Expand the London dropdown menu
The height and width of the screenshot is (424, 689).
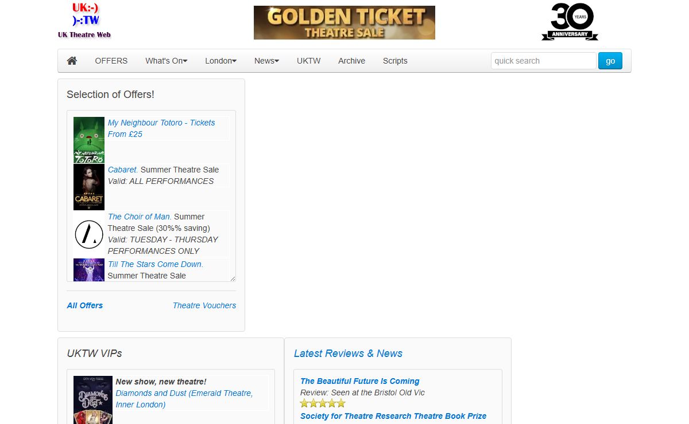[221, 61]
